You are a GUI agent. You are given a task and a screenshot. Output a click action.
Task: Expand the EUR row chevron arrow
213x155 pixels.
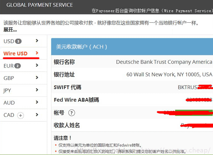click(37, 65)
